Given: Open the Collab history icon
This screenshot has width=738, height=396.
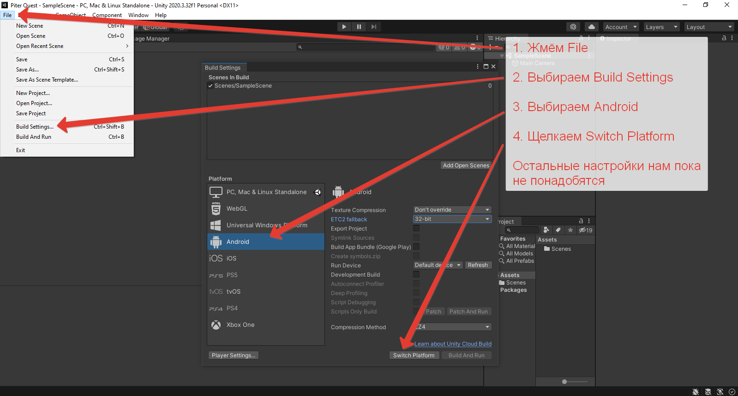Looking at the screenshot, I should click(573, 27).
